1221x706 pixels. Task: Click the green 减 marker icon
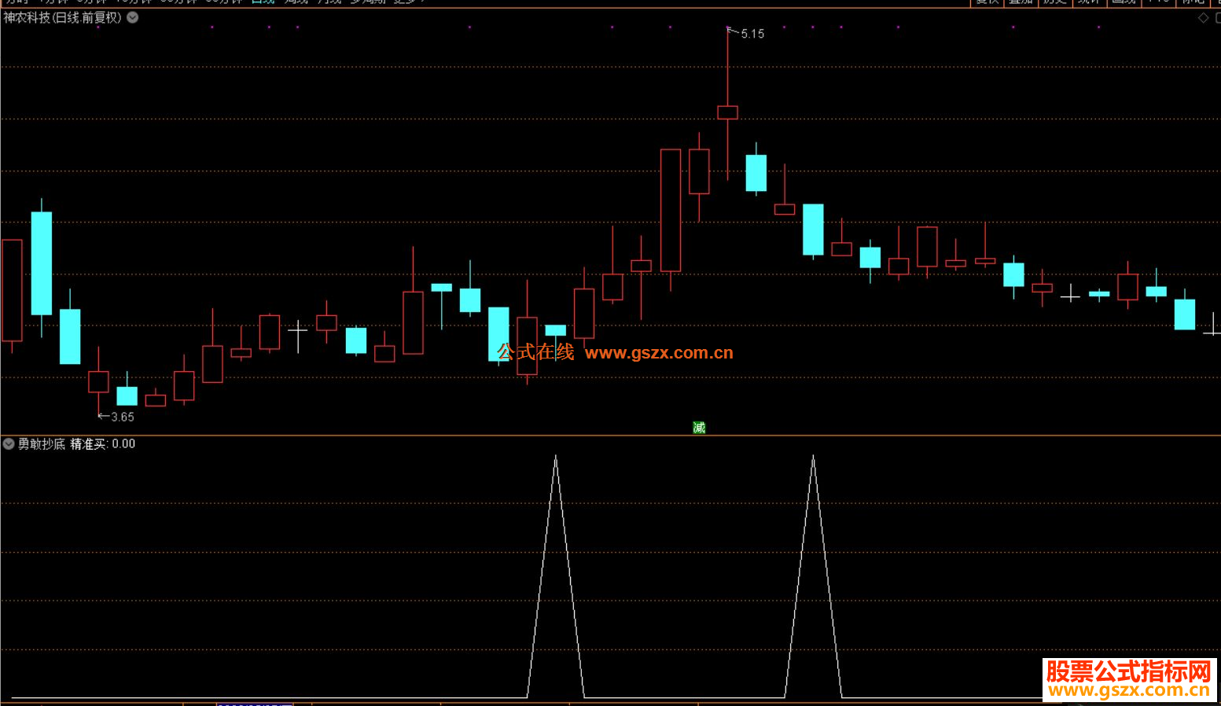click(x=699, y=428)
